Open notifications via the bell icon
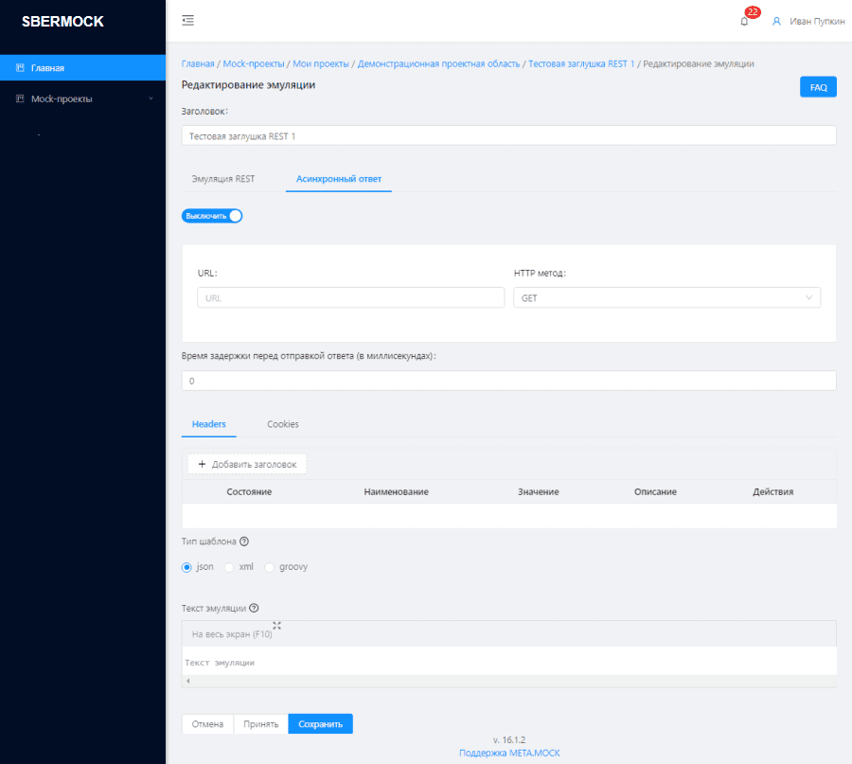 [x=742, y=20]
